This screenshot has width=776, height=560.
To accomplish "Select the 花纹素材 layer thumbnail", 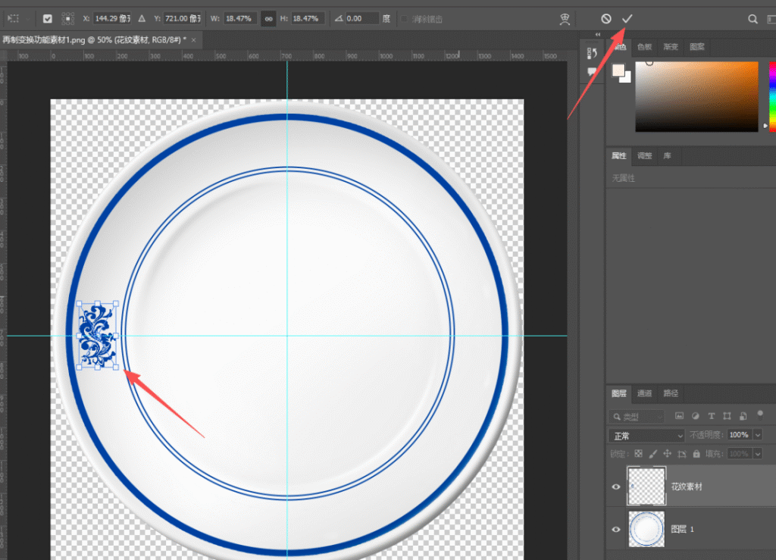I will click(x=646, y=486).
